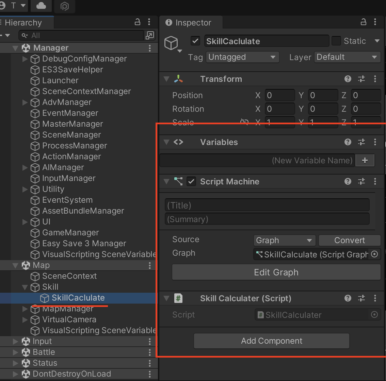
Task: Open Inspector panel three-dot menu
Action: [375, 22]
